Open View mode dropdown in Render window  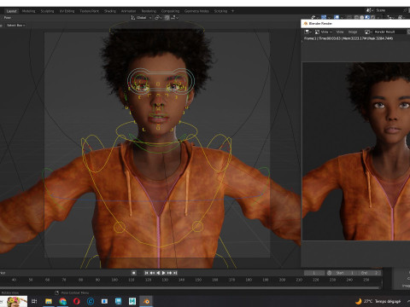coord(323,32)
